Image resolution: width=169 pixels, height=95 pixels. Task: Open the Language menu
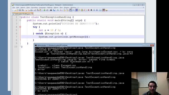tap(42, 8)
